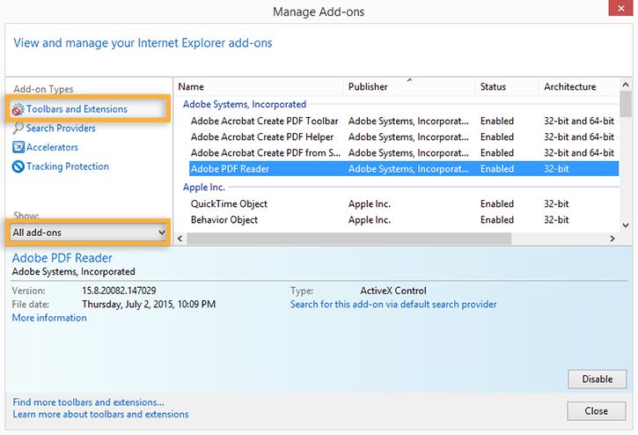Select Adobe Acrobat Create PDF Helper row
Screen dimensions: 638x435
263,136
